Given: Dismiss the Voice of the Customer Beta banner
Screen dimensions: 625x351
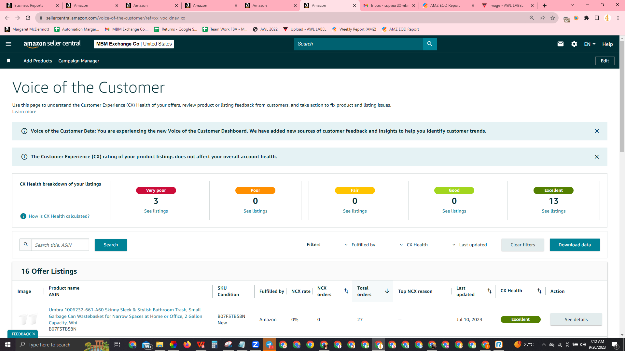Looking at the screenshot, I should point(597,131).
